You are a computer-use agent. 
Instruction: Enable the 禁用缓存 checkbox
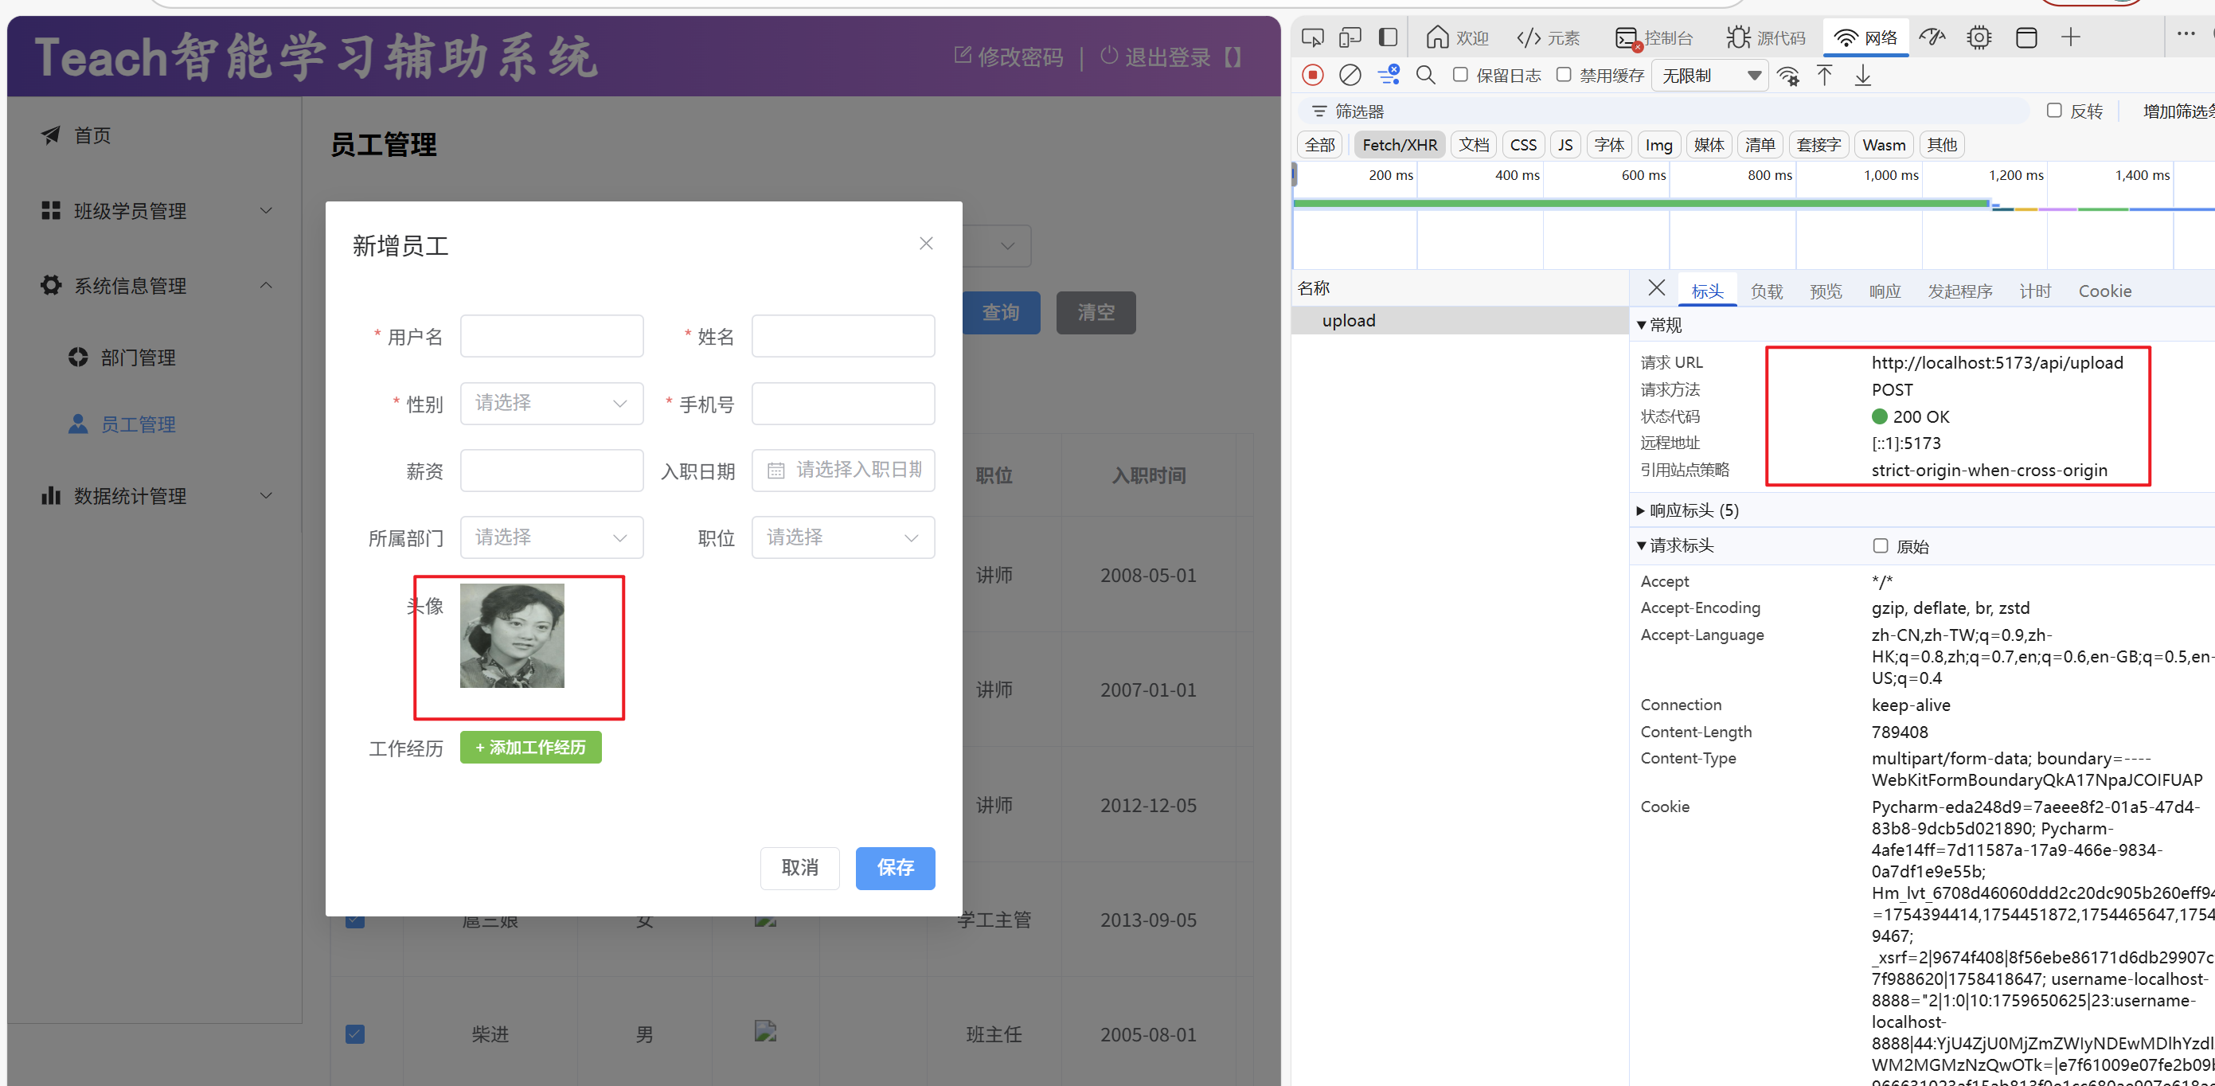1564,75
